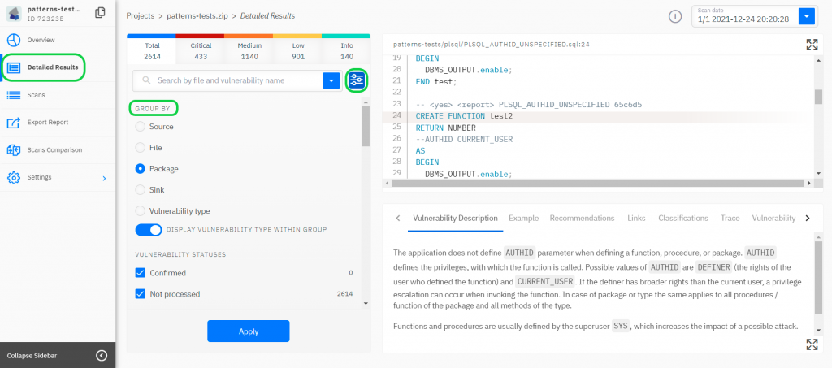Select the Total 2614 severity tab

click(152, 51)
